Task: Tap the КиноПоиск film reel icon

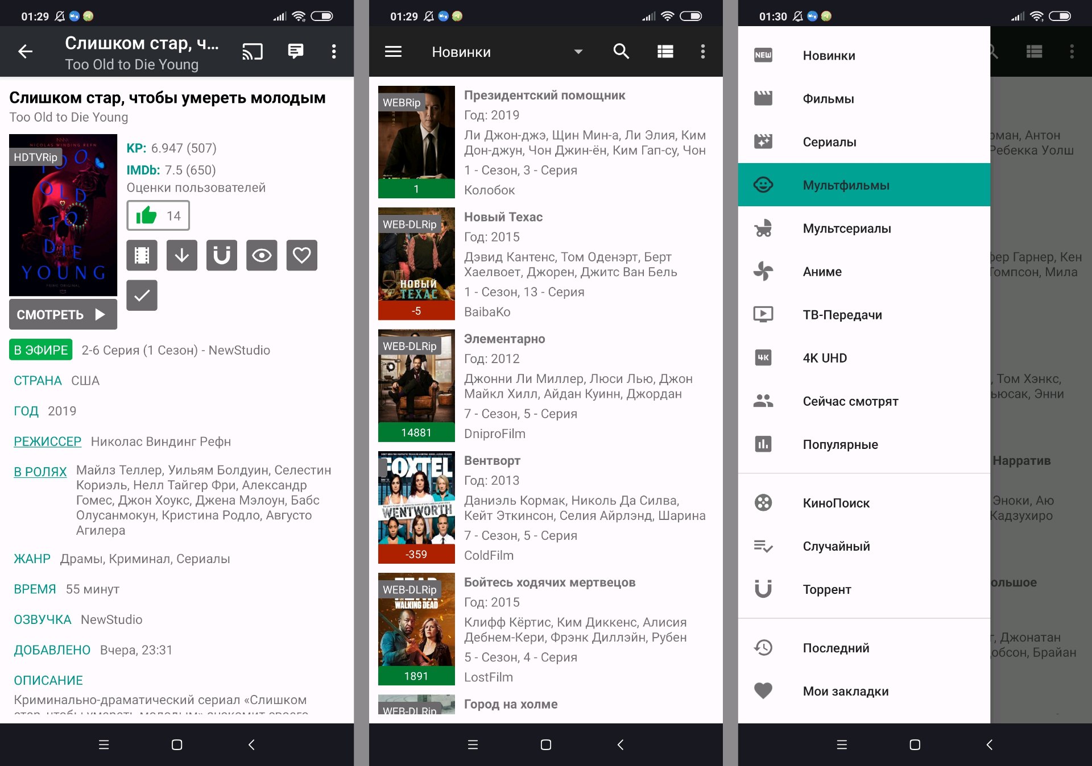Action: (x=763, y=502)
